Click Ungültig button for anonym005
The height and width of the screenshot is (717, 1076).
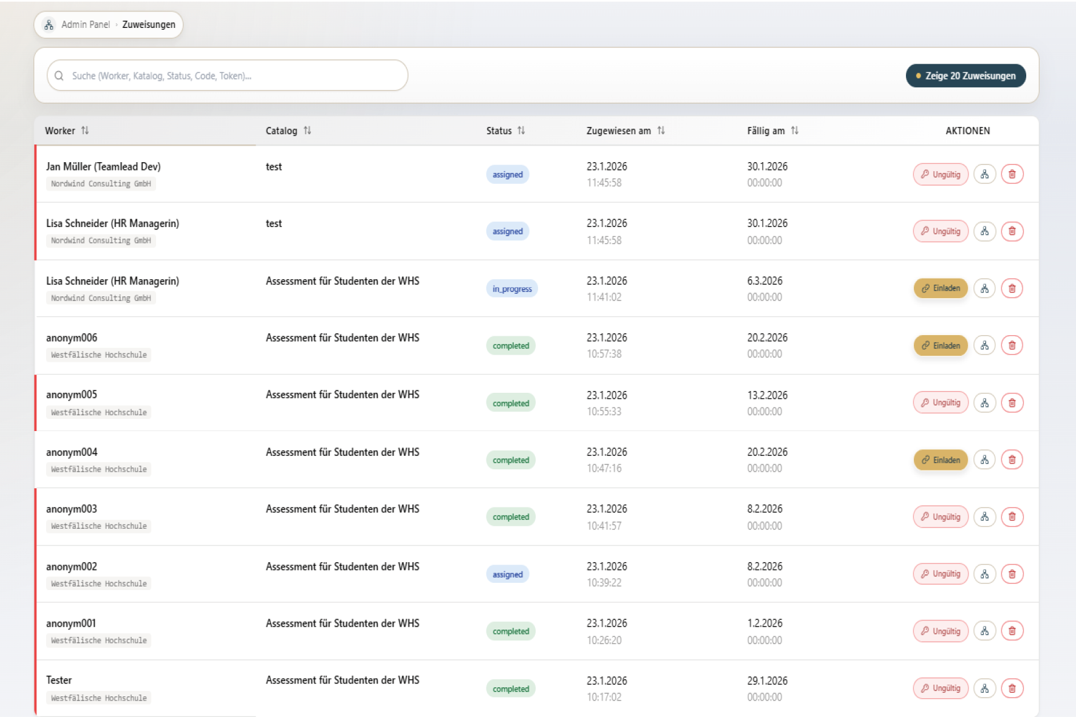[x=940, y=403]
